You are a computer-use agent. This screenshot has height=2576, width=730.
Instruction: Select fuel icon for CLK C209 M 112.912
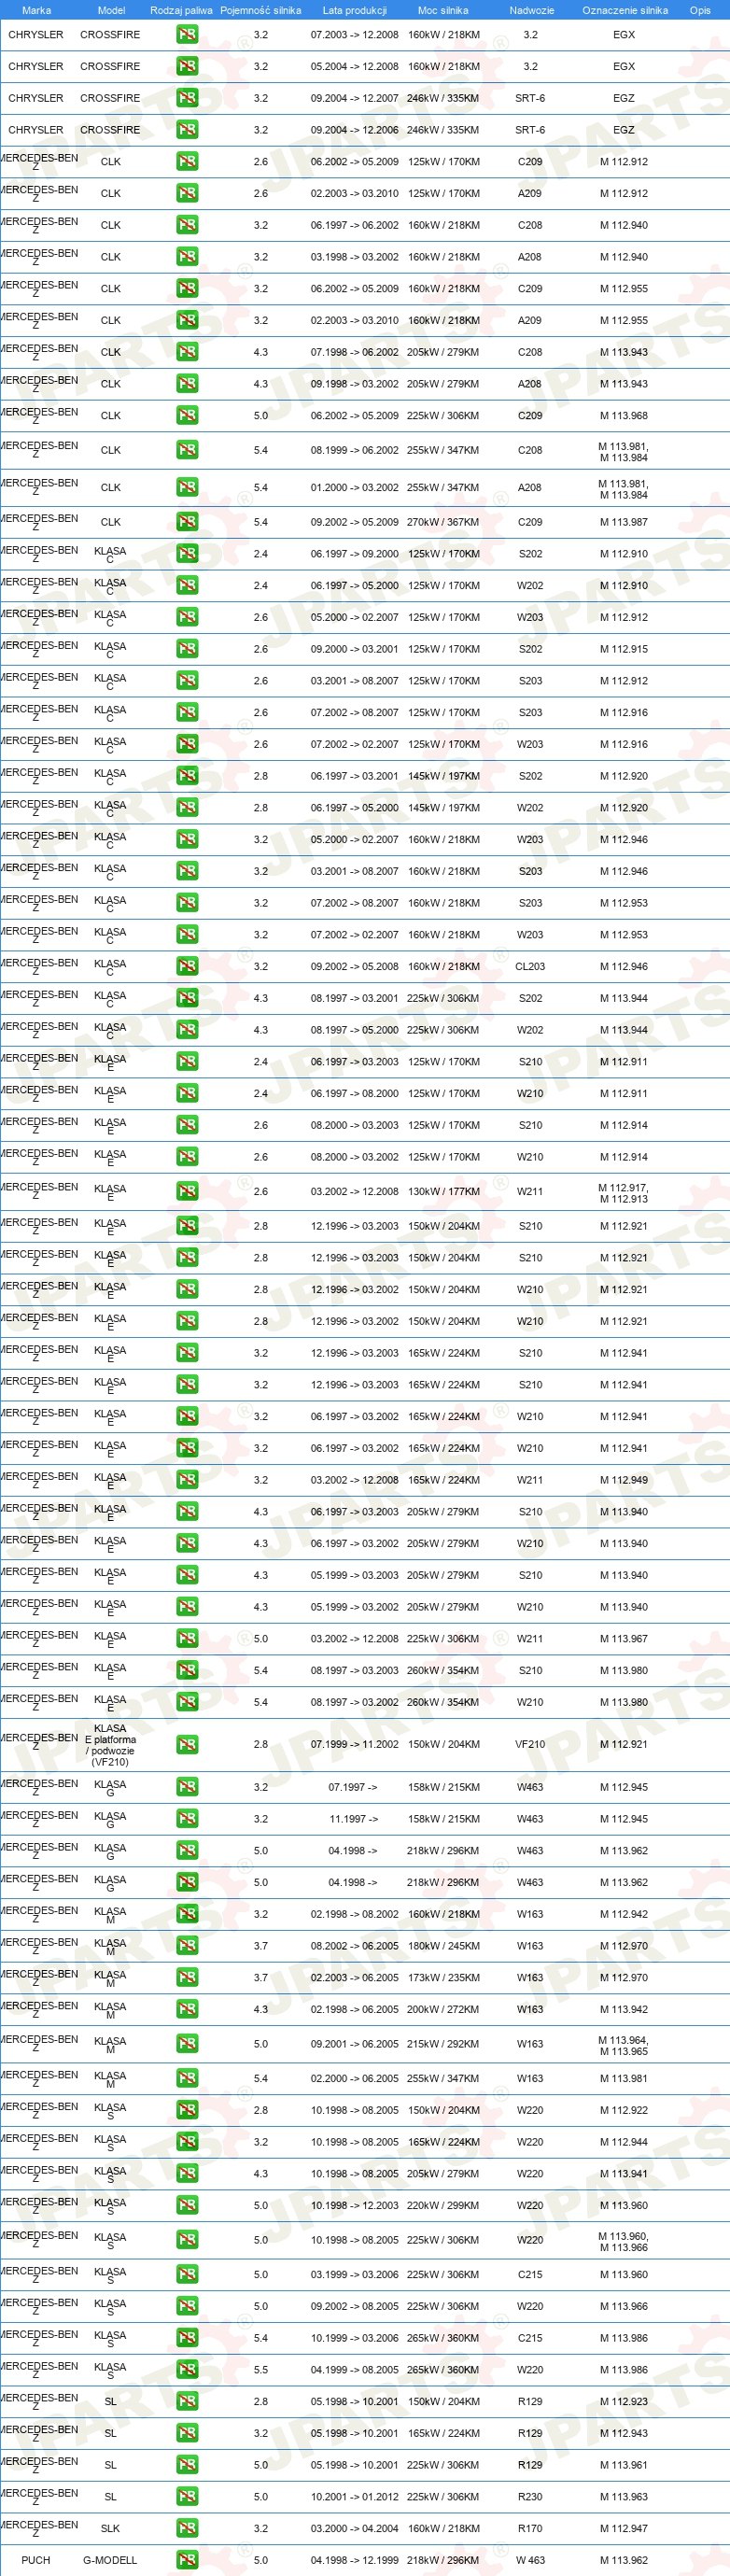pyautogui.click(x=187, y=161)
